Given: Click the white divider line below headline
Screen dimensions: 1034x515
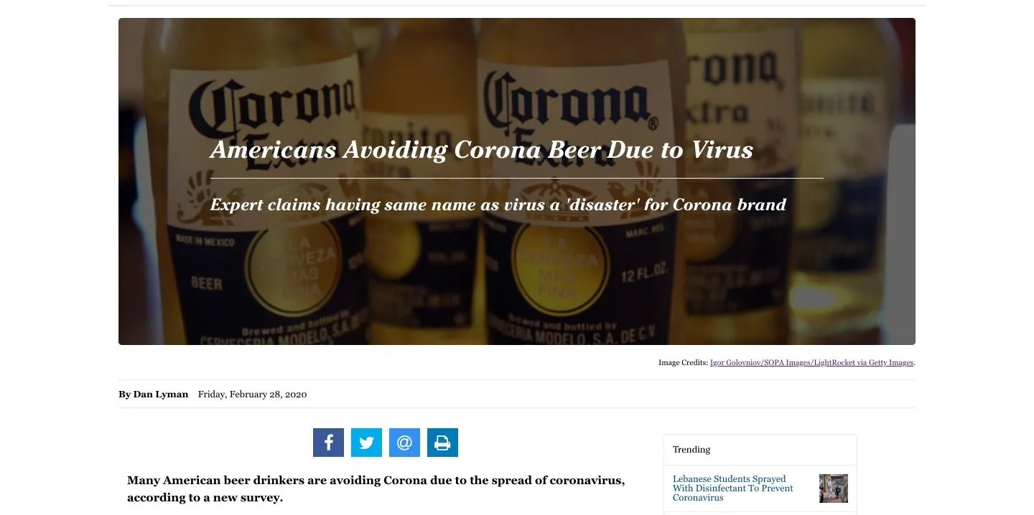Looking at the screenshot, I should [516, 178].
